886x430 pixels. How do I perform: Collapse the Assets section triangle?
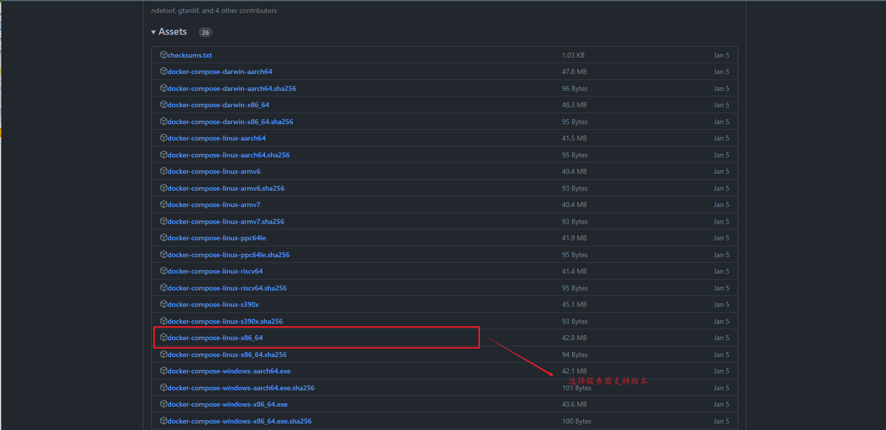tap(153, 32)
